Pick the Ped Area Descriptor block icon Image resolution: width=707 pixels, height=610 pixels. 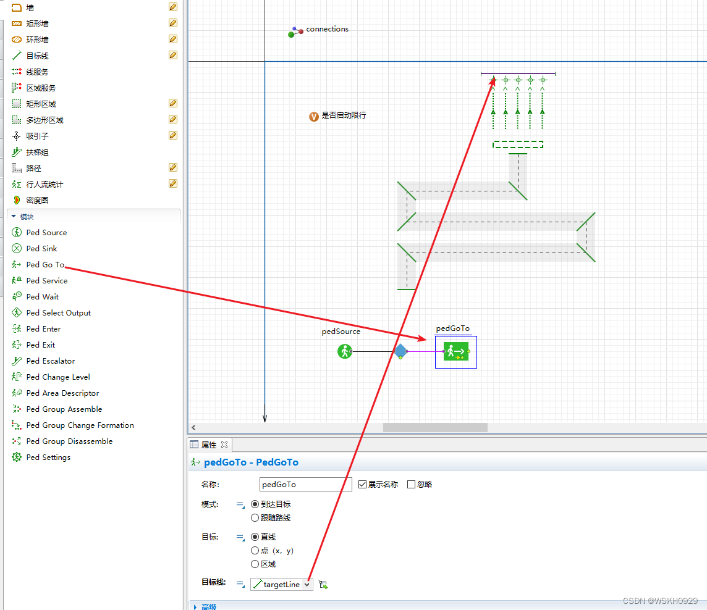pyautogui.click(x=17, y=393)
